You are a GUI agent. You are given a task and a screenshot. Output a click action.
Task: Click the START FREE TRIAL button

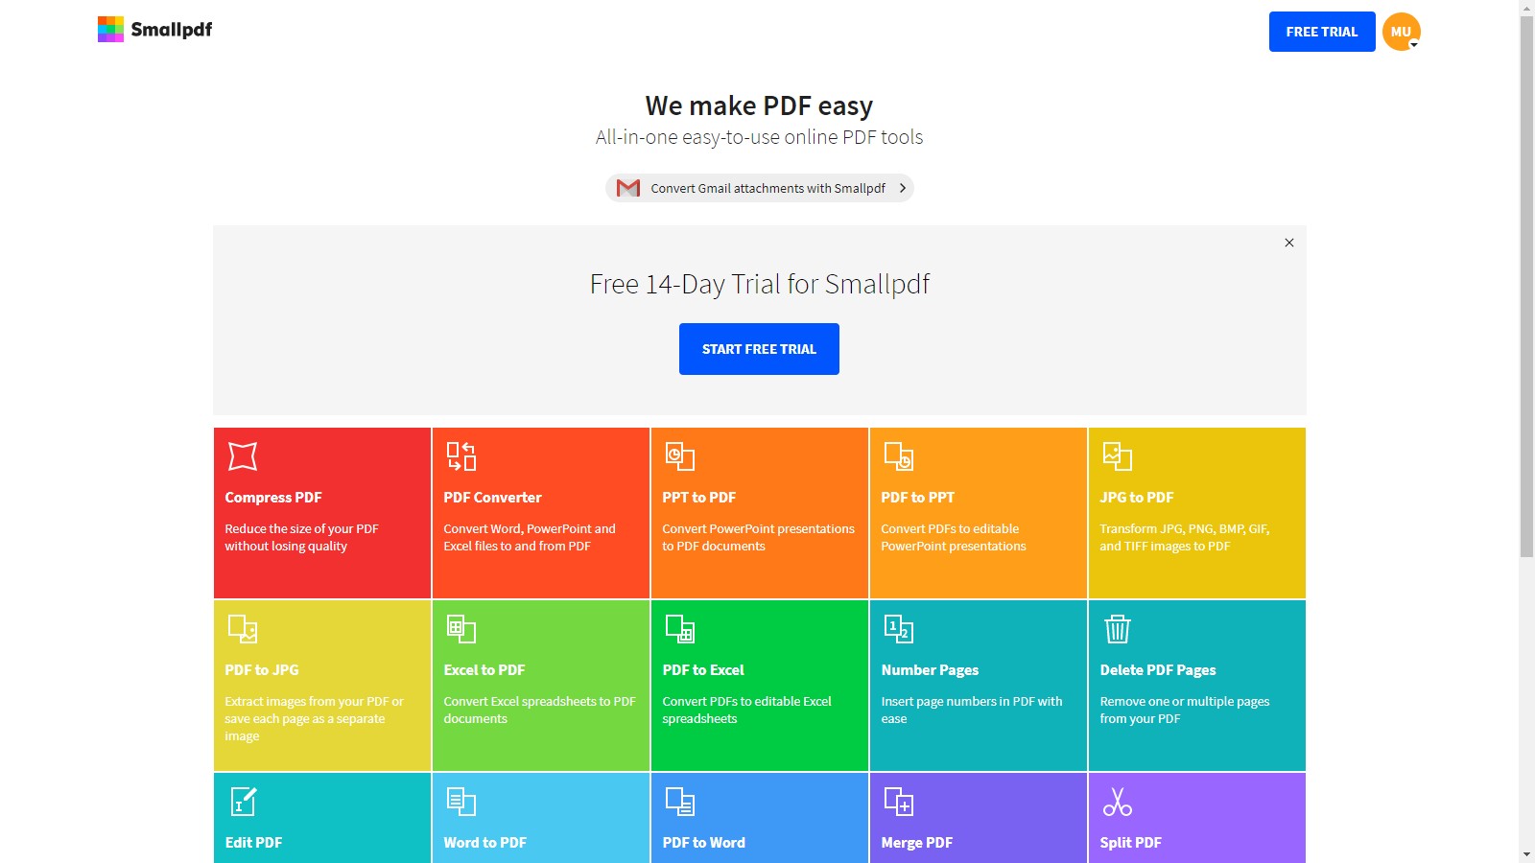click(759, 349)
